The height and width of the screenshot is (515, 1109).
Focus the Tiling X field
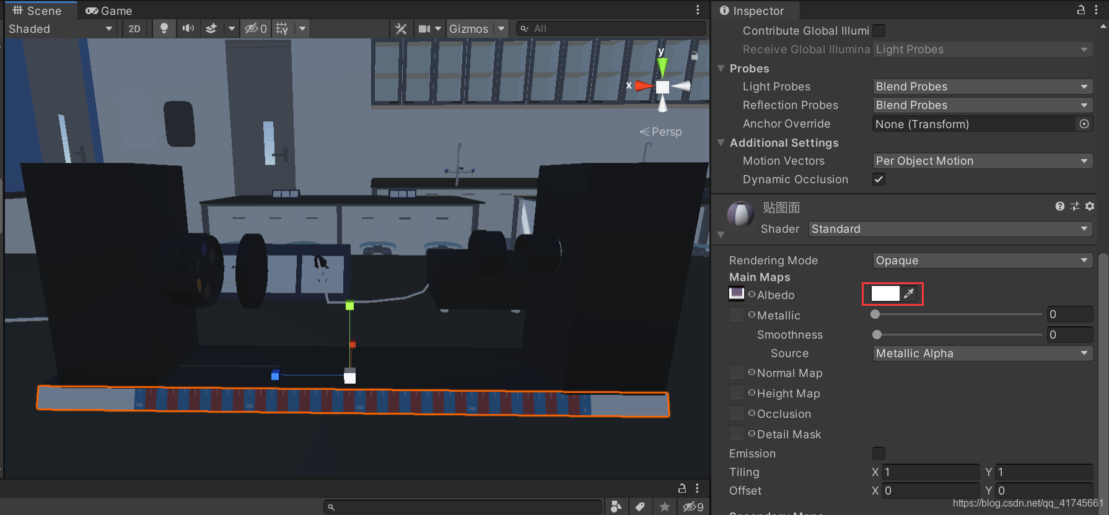pyautogui.click(x=931, y=472)
